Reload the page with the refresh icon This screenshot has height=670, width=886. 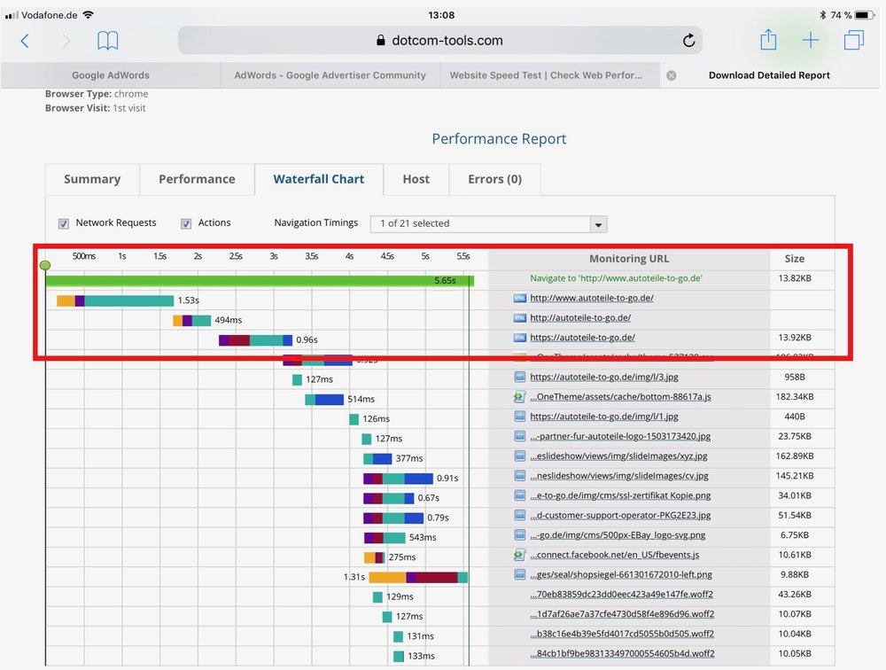click(688, 40)
